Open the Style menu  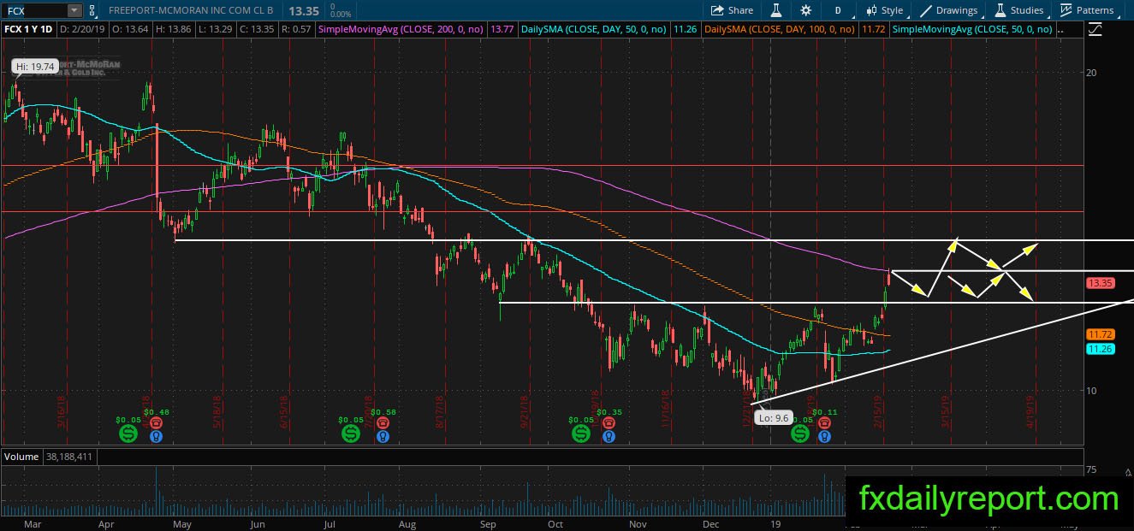[884, 10]
